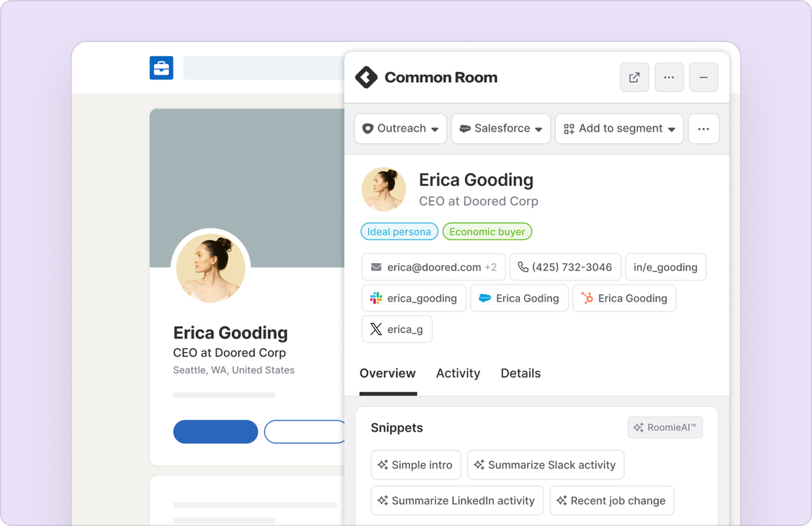Open toolbar more options next to Add to segment
The width and height of the screenshot is (812, 526).
[703, 128]
